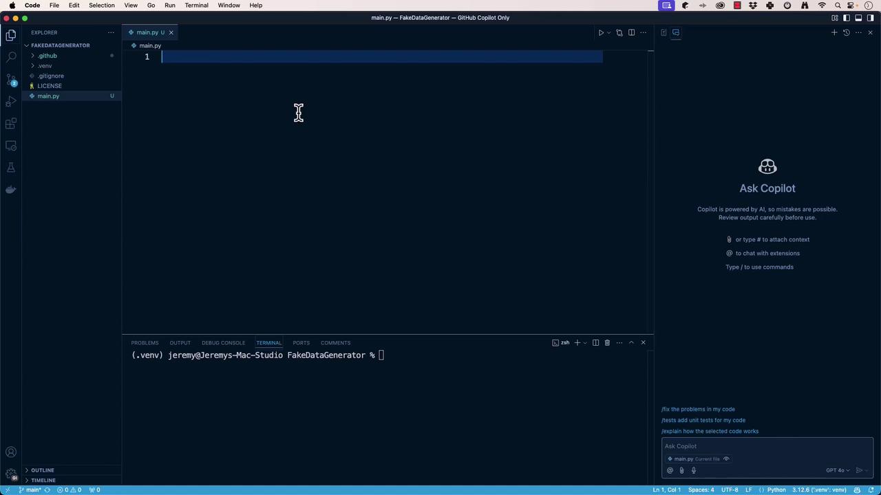Select the /fix the problems in my code suggestion

[698, 409]
